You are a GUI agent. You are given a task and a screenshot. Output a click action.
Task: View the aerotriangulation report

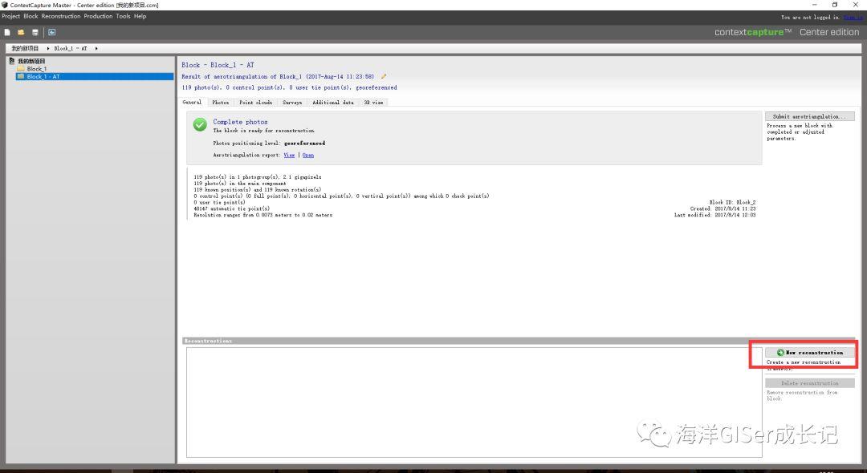pyautogui.click(x=289, y=155)
